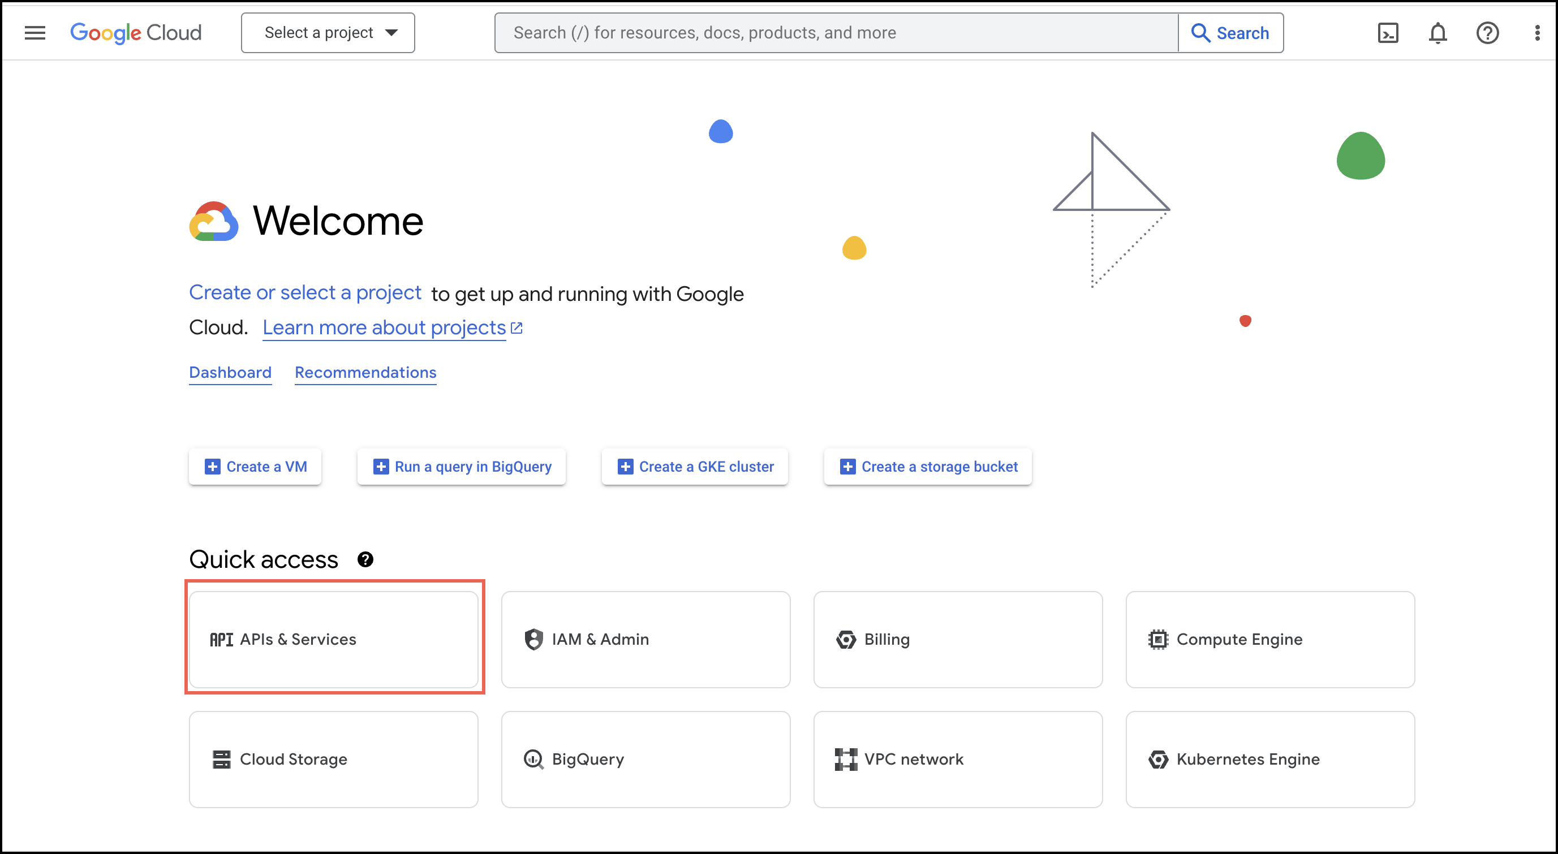Open the BigQuery quick access card

point(645,759)
